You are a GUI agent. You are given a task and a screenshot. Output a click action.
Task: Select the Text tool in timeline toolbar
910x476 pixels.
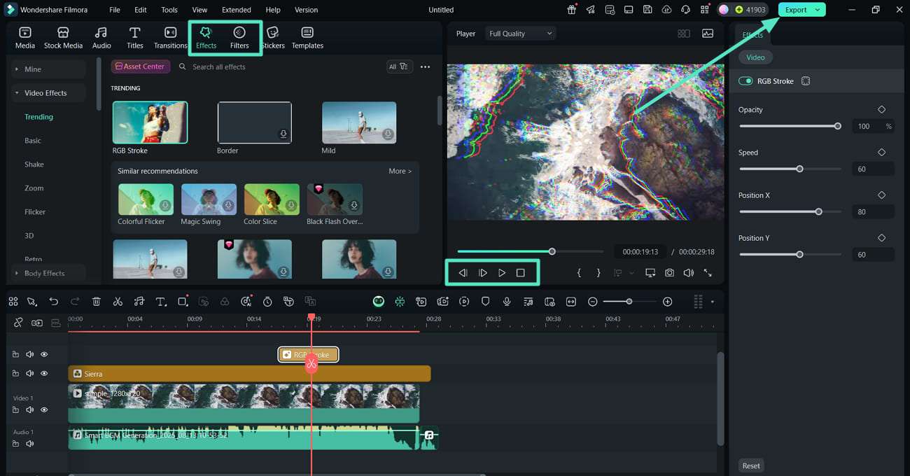160,302
